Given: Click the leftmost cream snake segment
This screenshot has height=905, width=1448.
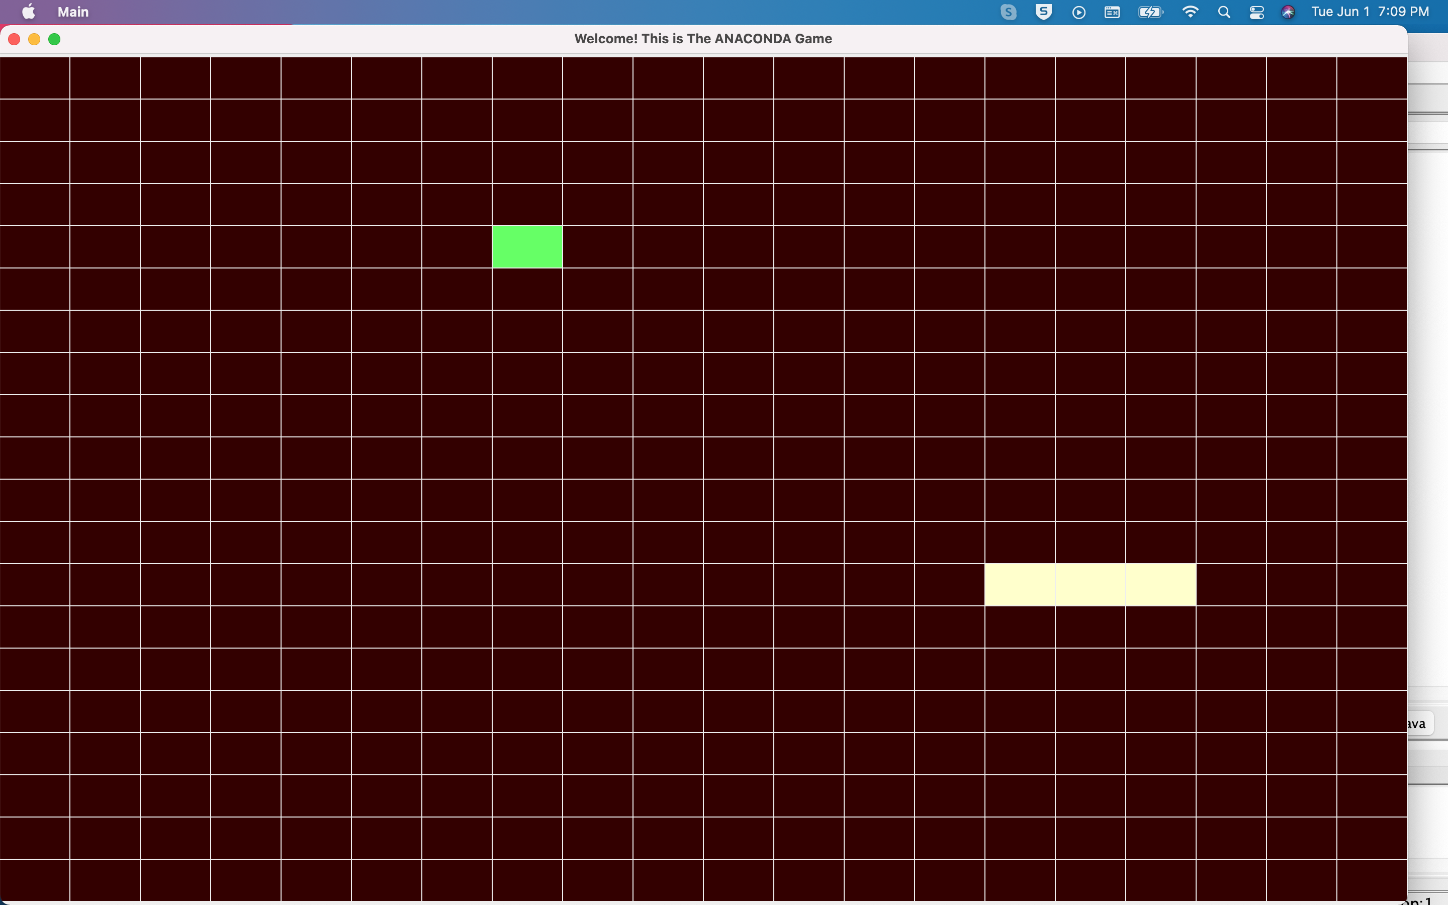Looking at the screenshot, I should [x=1020, y=585].
